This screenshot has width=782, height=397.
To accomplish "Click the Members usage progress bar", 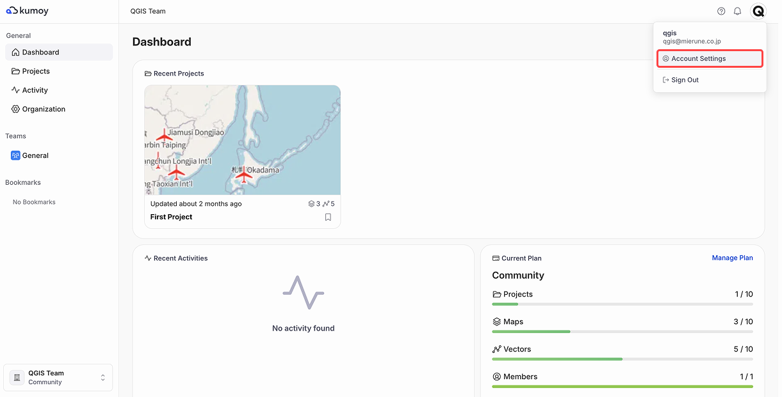I will tap(623, 387).
